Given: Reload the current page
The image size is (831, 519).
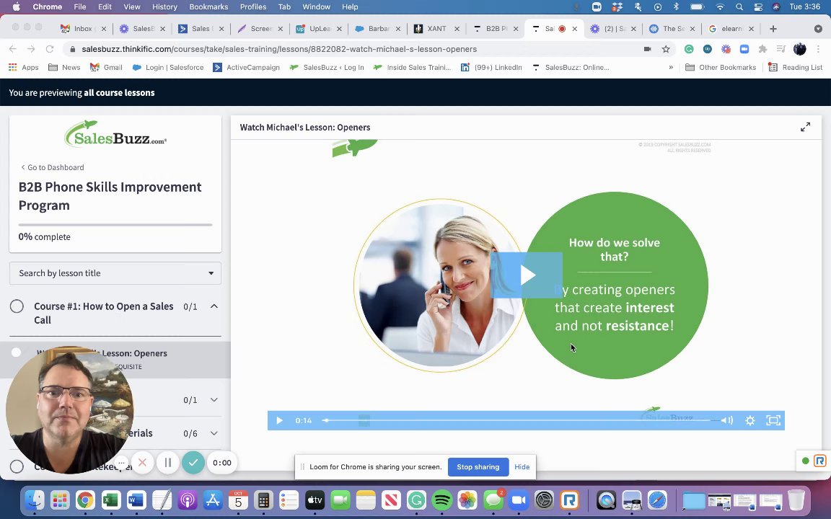Looking at the screenshot, I should point(50,49).
